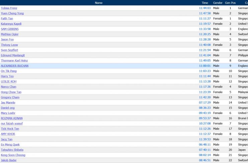
Task: Click the Hong Chew Tan link
Action: pos(11,92)
